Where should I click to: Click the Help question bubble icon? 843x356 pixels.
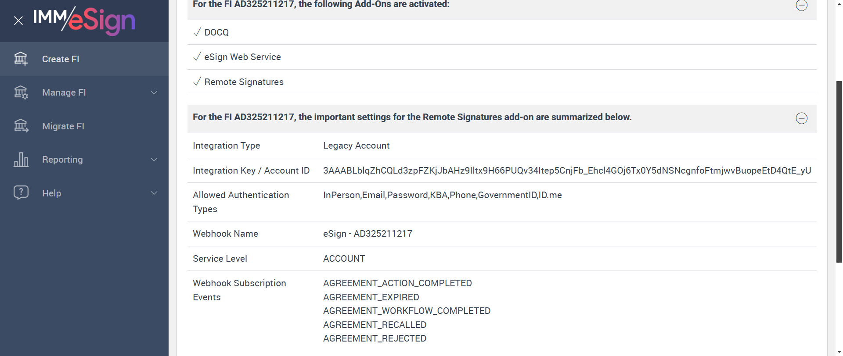tap(21, 193)
